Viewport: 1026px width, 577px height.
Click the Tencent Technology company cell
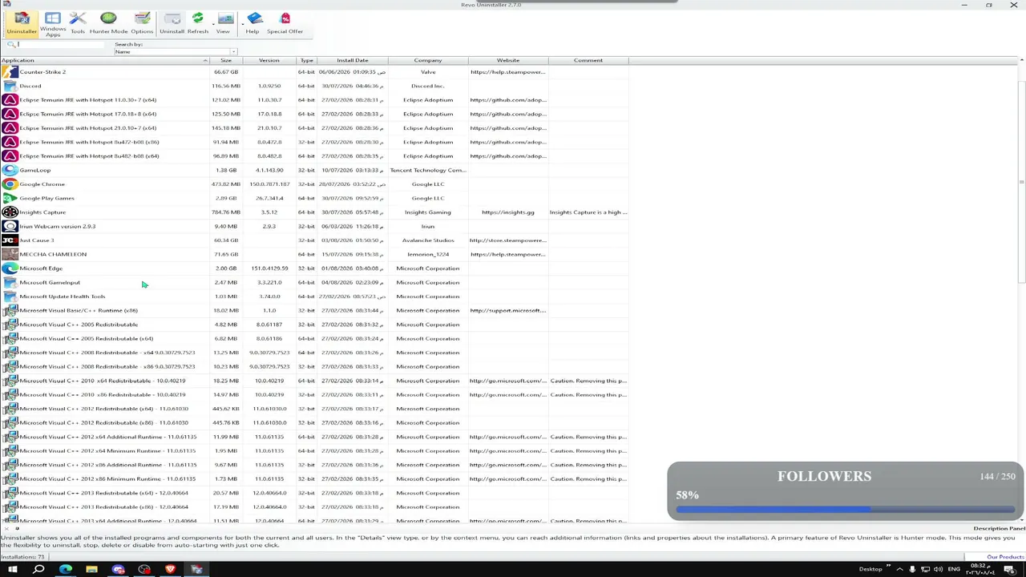click(428, 170)
